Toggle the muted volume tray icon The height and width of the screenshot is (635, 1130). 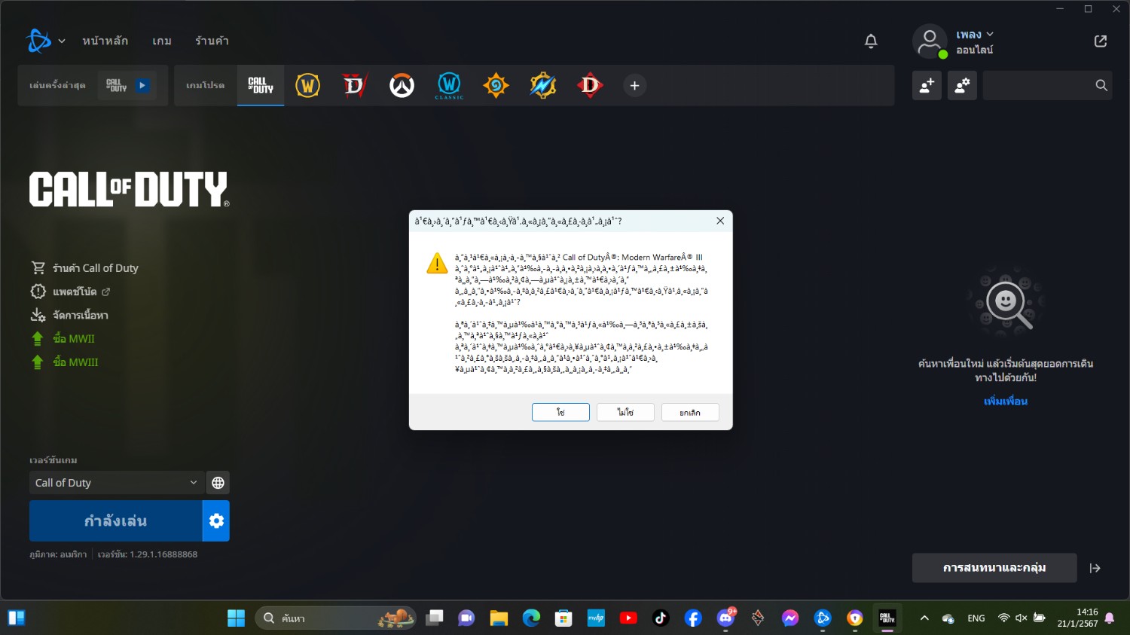click(x=1022, y=618)
